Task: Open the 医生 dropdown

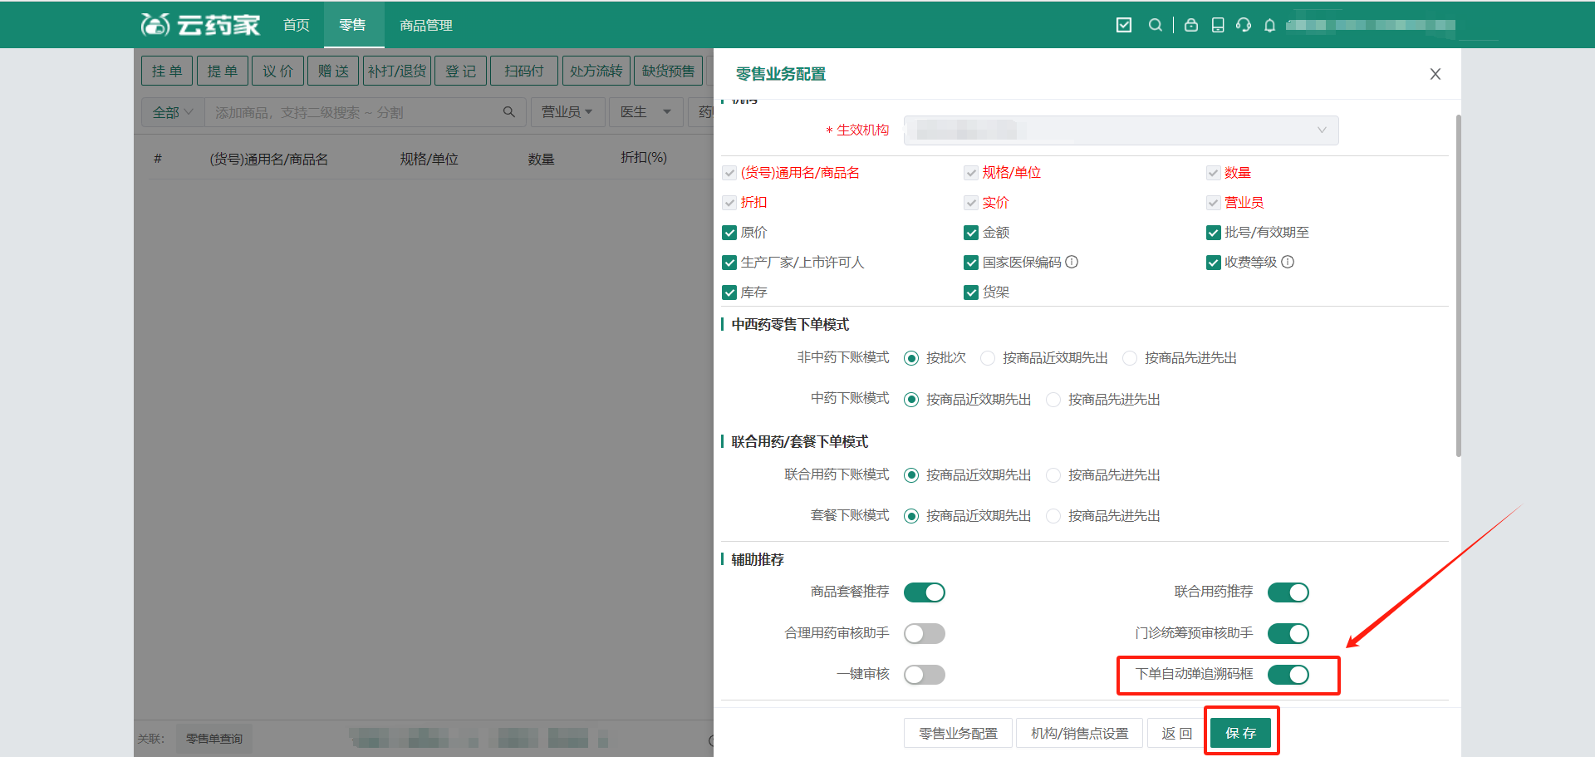Action: coord(646,112)
